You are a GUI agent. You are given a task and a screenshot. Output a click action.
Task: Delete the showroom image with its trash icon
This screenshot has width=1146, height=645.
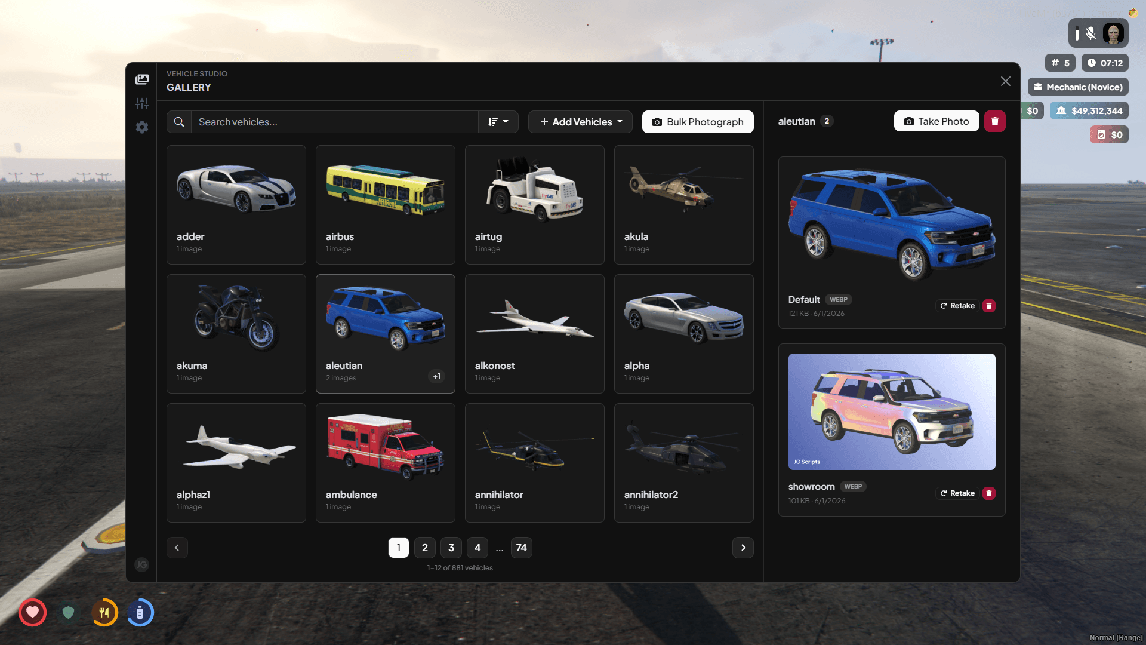tap(989, 493)
